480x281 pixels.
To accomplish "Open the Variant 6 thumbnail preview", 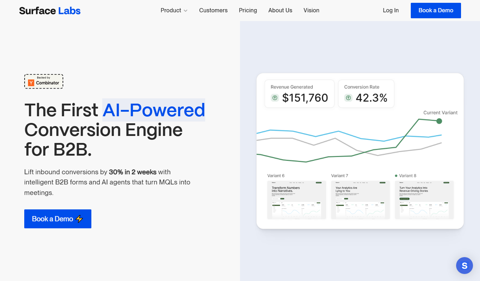I will [x=297, y=200].
